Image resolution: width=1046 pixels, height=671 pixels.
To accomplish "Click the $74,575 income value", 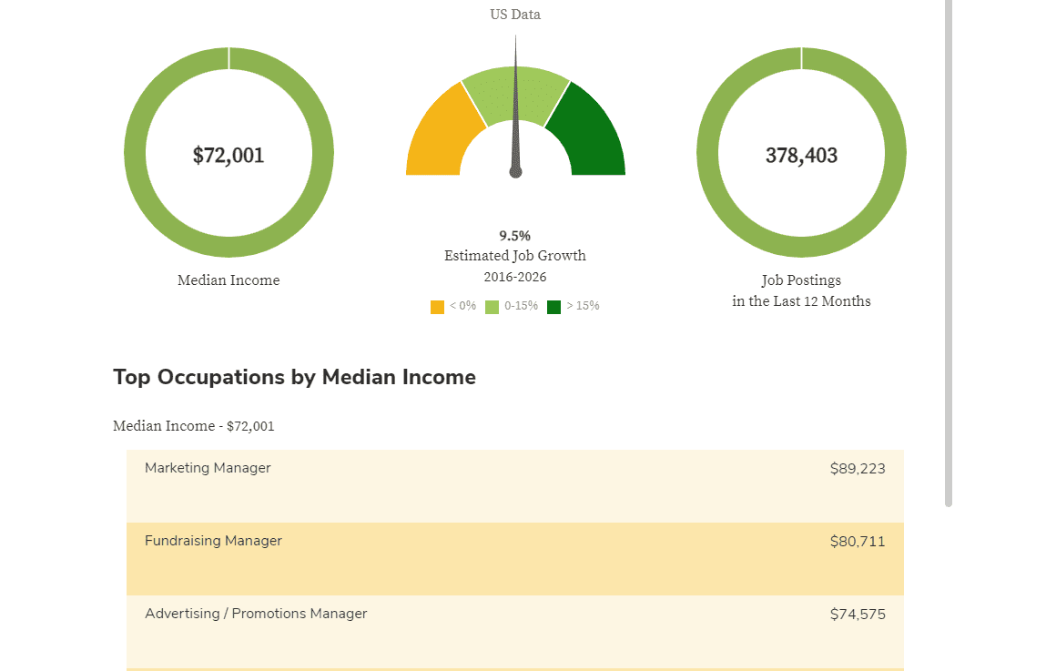I will pos(858,615).
